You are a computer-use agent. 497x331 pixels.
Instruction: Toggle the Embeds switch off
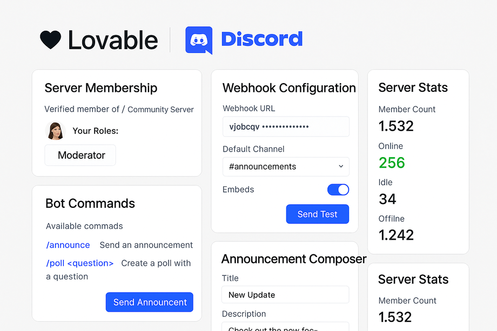click(x=338, y=190)
